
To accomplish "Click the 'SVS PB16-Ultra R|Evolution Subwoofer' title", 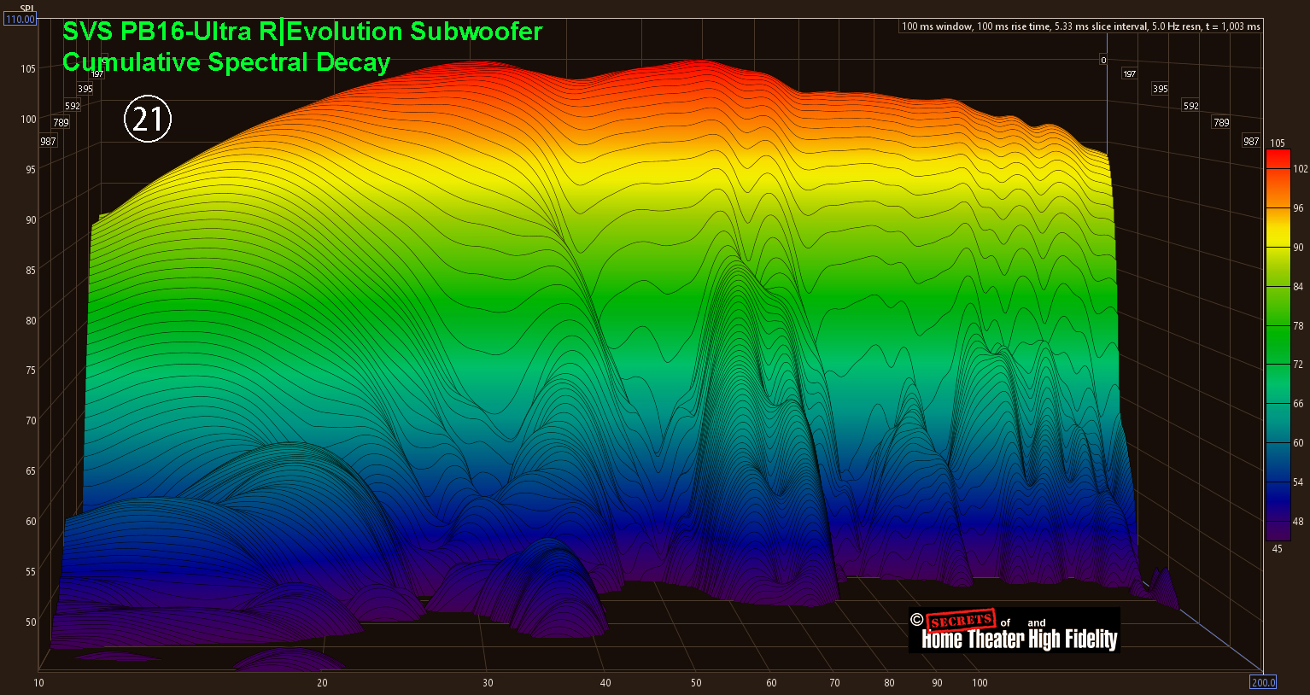I will tap(302, 32).
